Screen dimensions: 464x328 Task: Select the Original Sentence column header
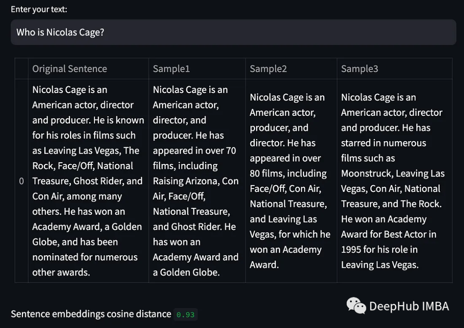(70, 69)
